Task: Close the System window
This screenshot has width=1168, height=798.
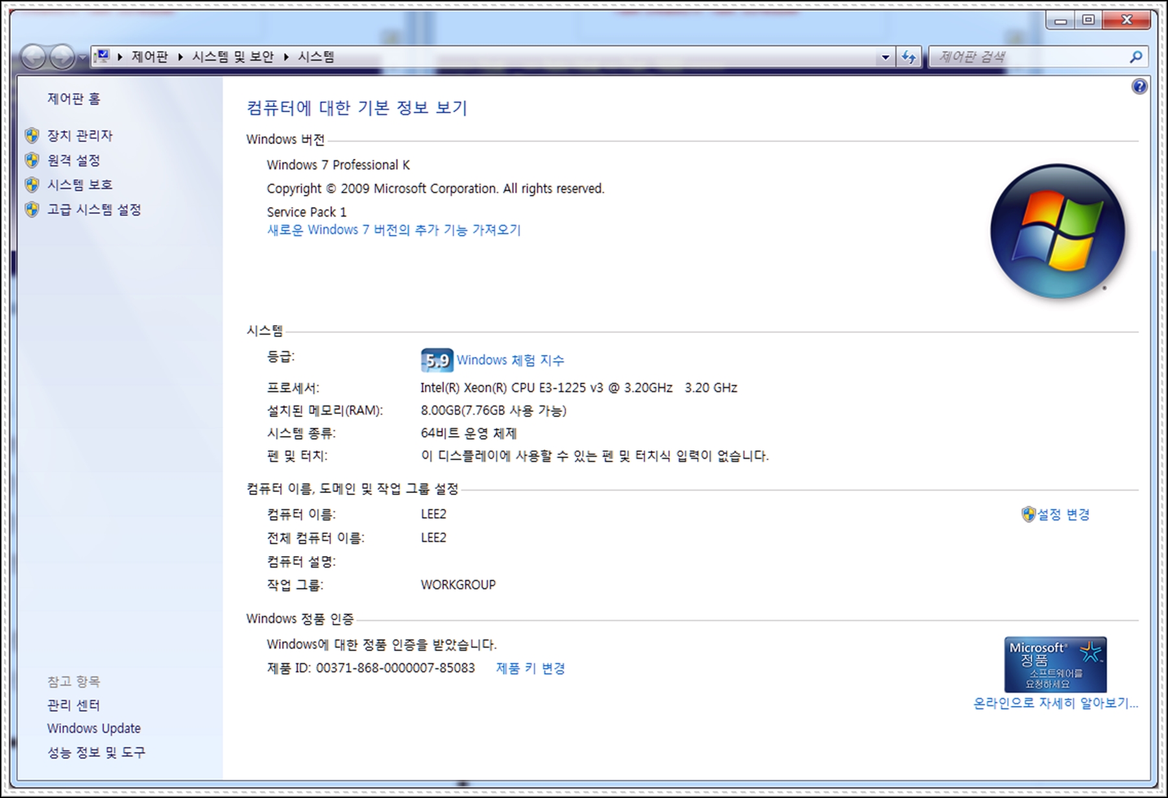Action: click(1126, 20)
